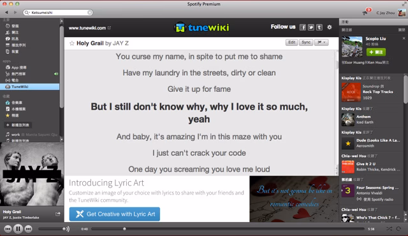Open TuneWiki Facebook page
The width and height of the screenshot is (408, 236).
(x=303, y=27)
